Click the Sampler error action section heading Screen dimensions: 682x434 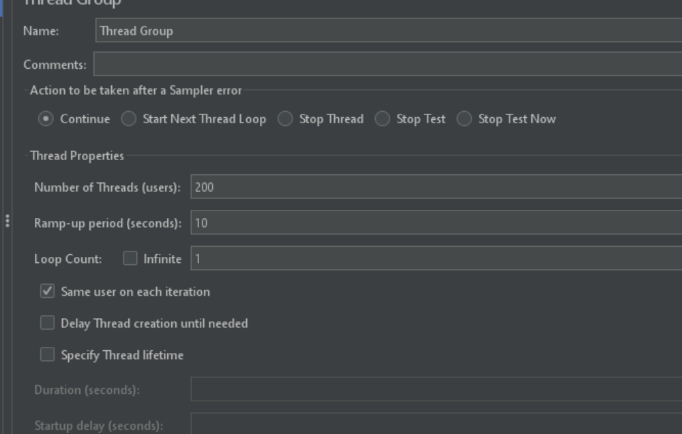click(136, 91)
